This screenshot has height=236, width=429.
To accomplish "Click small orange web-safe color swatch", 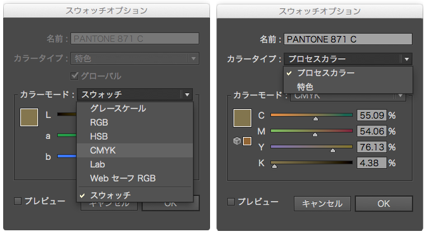I will point(247,141).
